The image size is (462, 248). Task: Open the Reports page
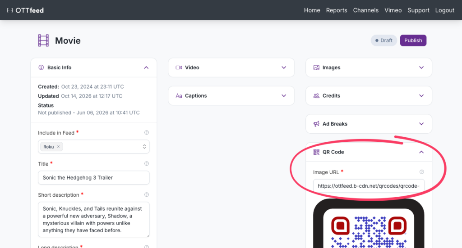(x=337, y=10)
